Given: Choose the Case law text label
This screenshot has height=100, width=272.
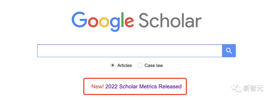Looking at the screenshot, I should click(x=154, y=66).
